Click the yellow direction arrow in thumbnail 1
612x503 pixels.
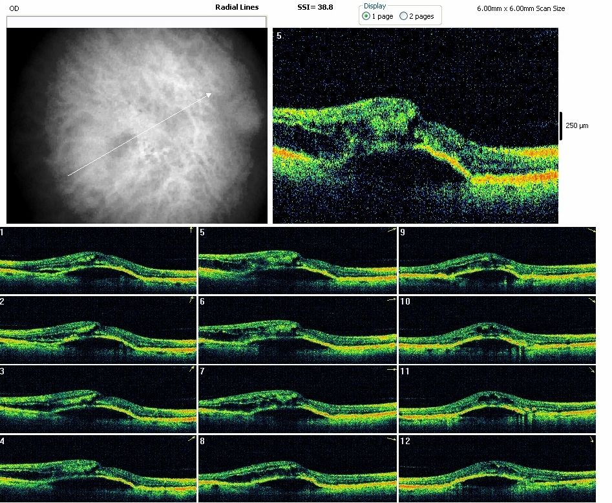191,230
